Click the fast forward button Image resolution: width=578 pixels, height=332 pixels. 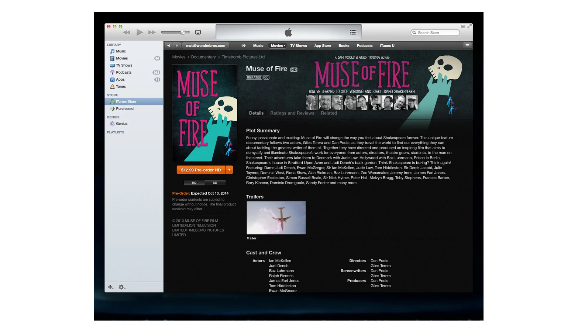[152, 32]
